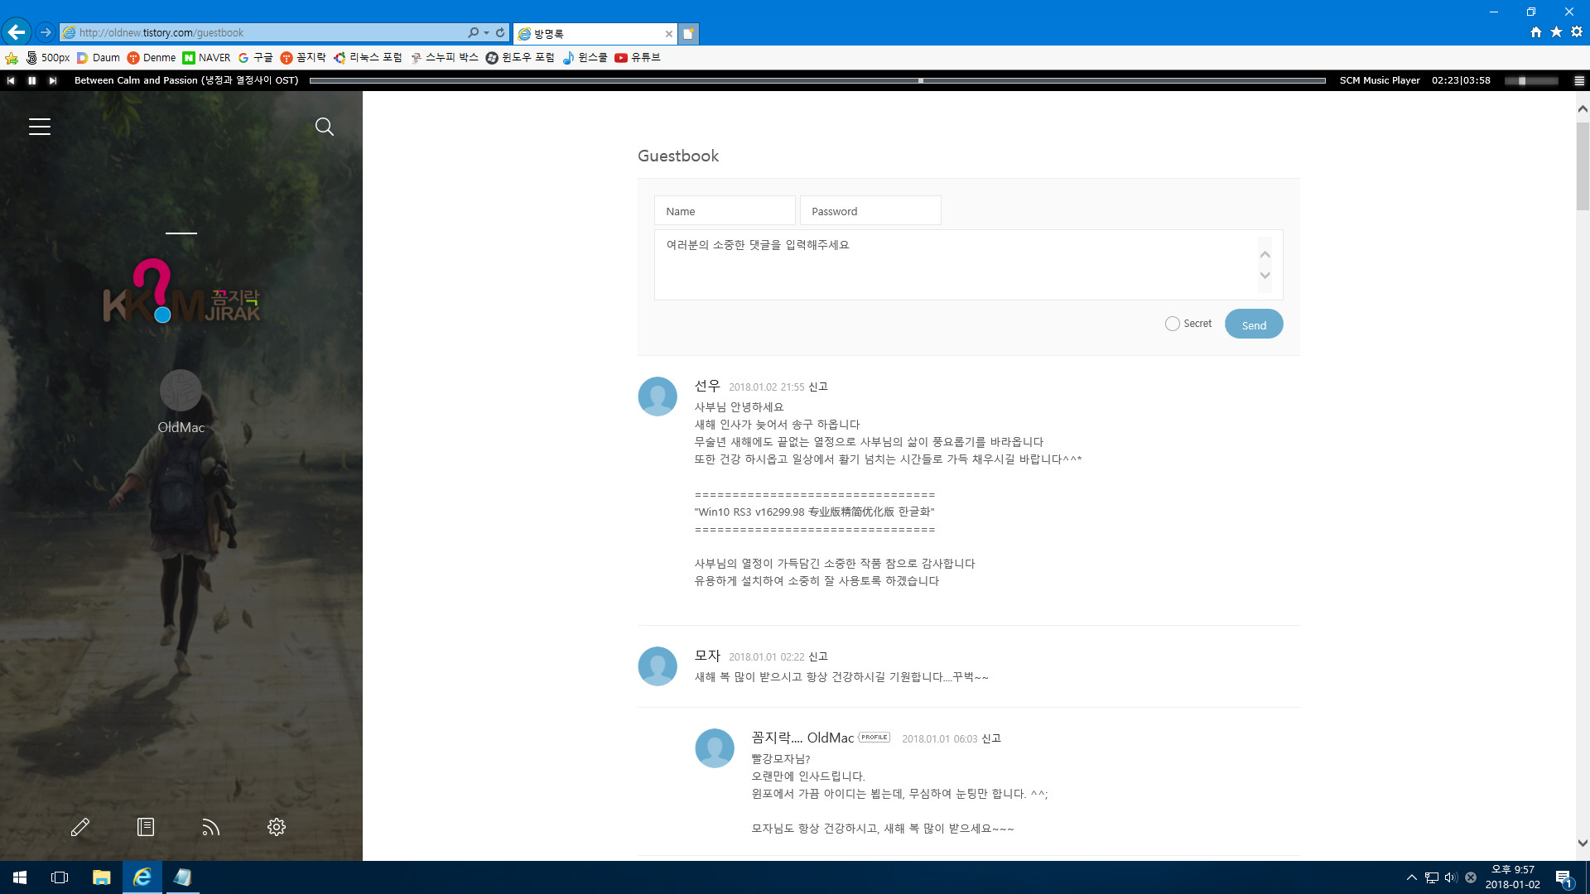
Task: Select the 방명록 browser tab
Action: pyautogui.click(x=595, y=34)
